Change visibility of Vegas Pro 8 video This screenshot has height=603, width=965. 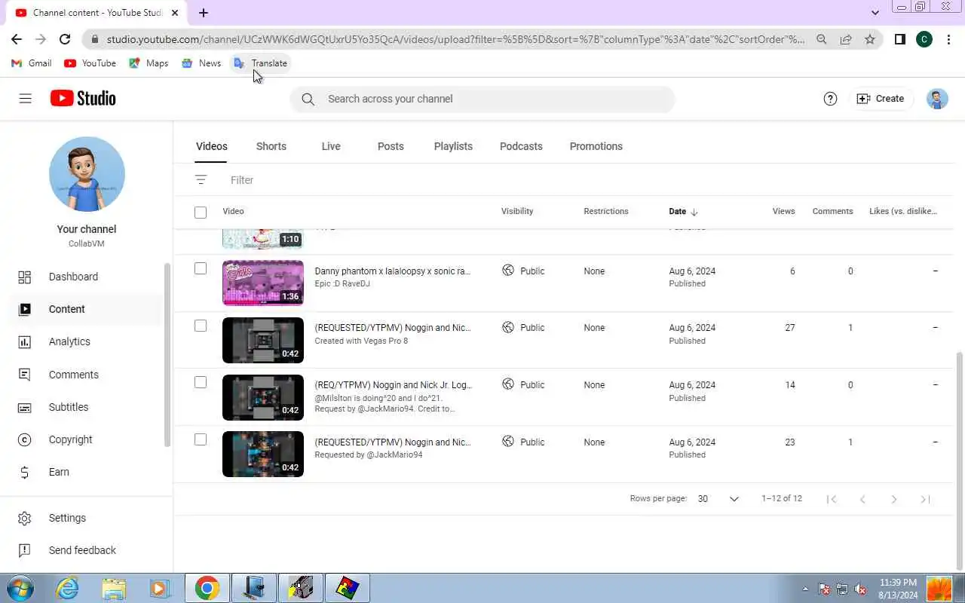[x=523, y=328]
